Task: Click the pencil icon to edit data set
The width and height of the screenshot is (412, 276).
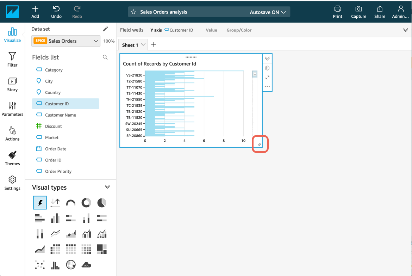Action: pos(105,29)
